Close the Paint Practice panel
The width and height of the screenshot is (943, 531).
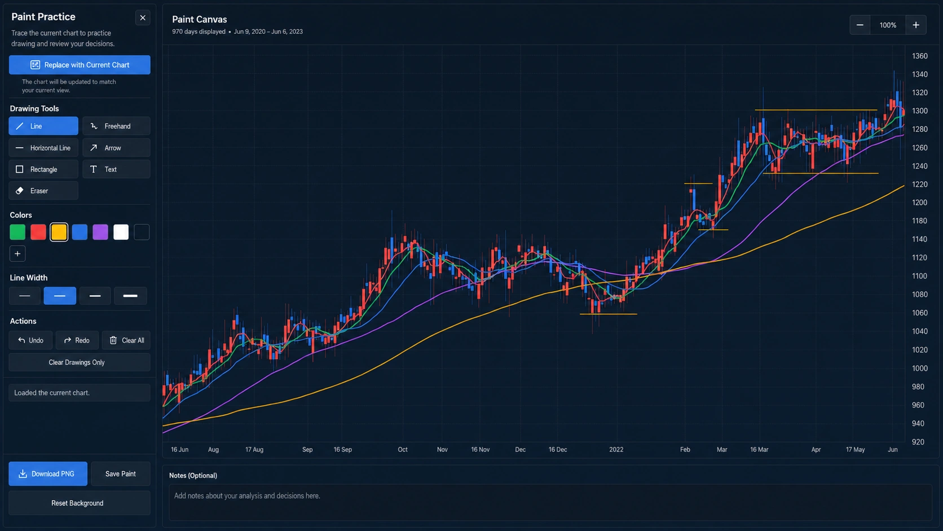[143, 17]
